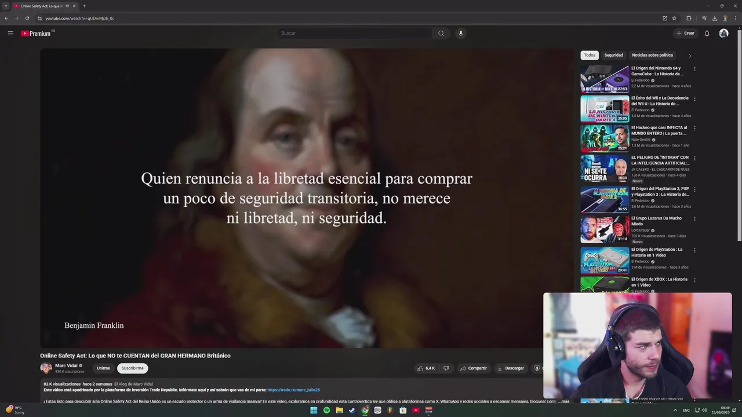Open the Windows Start menu
The height and width of the screenshot is (417, 742).
point(314,410)
